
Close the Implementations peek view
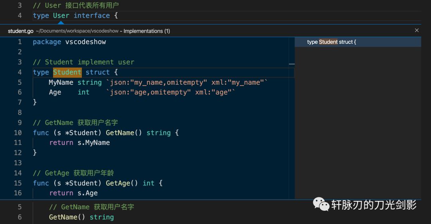[x=417, y=30]
